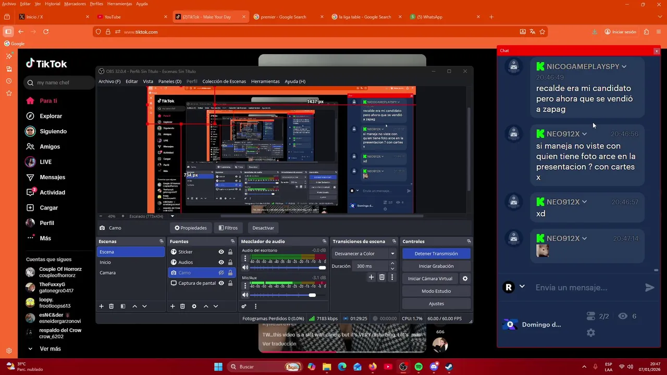Open Desvanecer a Color transition dropdown
This screenshot has height=375, width=667.
365,254
